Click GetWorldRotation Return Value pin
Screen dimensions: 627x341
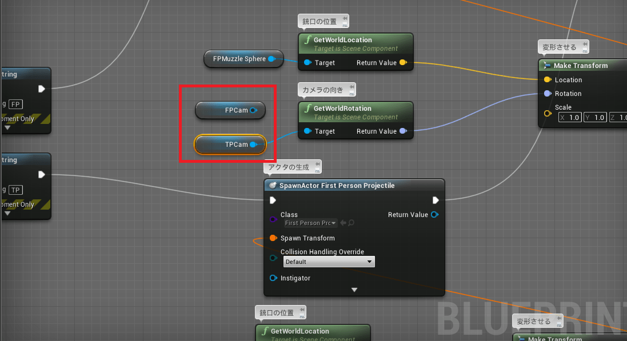click(403, 131)
